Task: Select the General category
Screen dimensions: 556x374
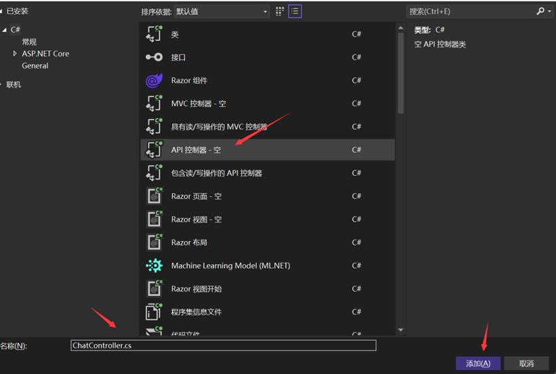Action: 35,66
